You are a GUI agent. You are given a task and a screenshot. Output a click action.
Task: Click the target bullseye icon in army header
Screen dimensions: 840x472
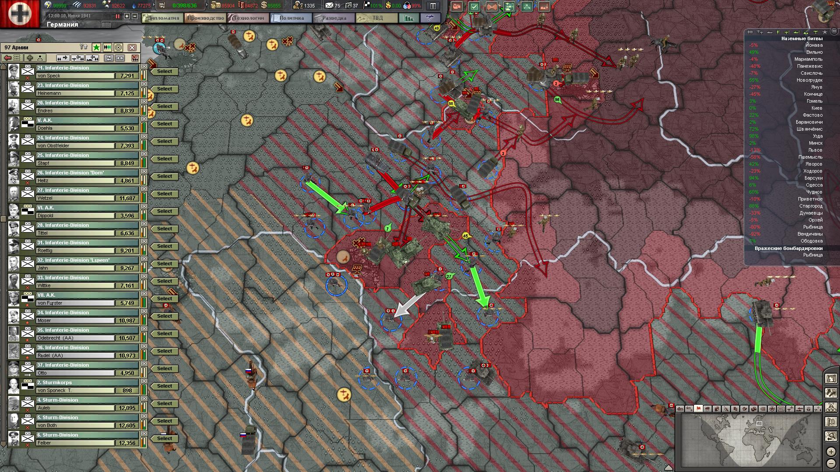(x=118, y=47)
